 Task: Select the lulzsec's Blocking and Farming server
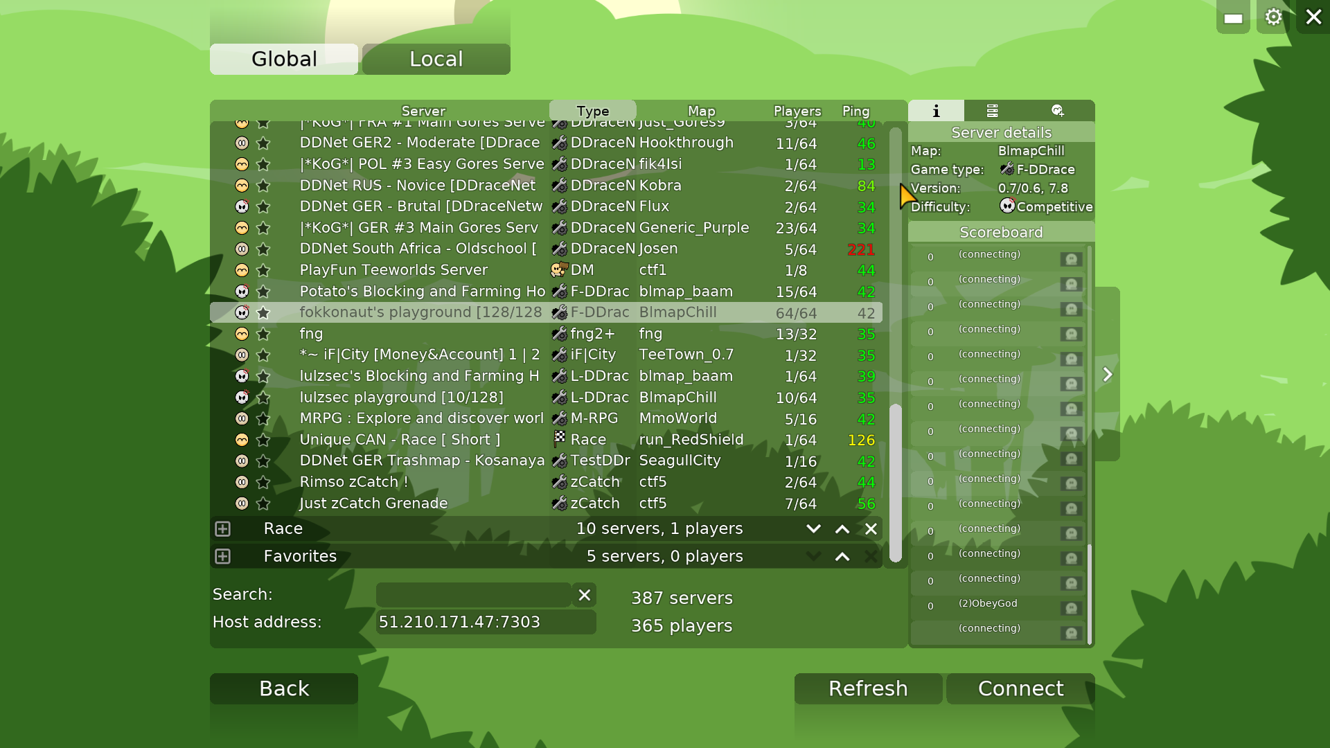(547, 376)
